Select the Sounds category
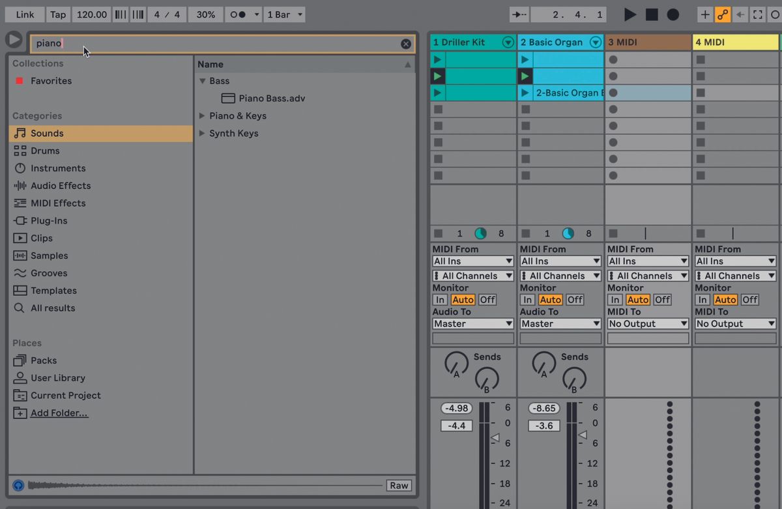The height and width of the screenshot is (509, 782). pos(101,133)
